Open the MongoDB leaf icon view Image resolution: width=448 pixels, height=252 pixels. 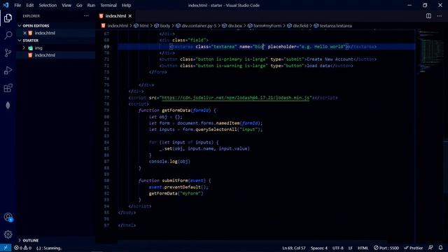pyautogui.click(x=8, y=106)
